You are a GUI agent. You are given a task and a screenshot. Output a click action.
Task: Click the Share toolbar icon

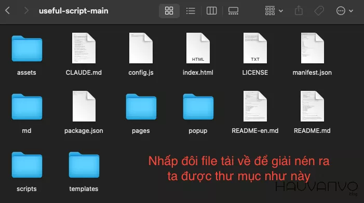pyautogui.click(x=299, y=11)
